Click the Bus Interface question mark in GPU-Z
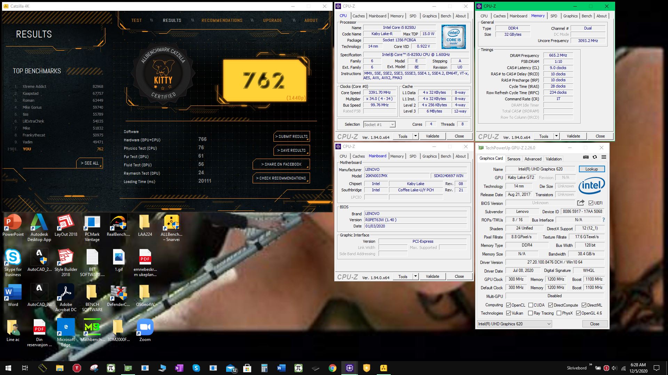 click(603, 220)
